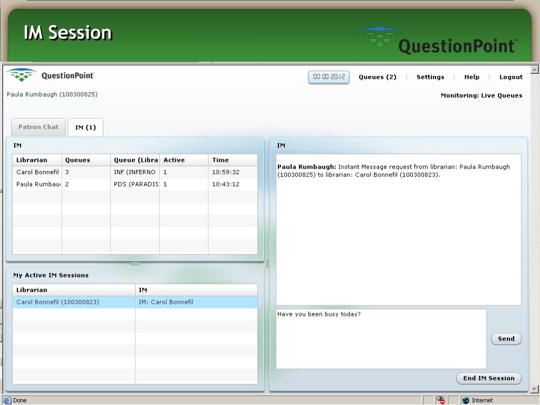Click the horizontal splitter handle between IM panels

pyautogui.click(x=135, y=264)
